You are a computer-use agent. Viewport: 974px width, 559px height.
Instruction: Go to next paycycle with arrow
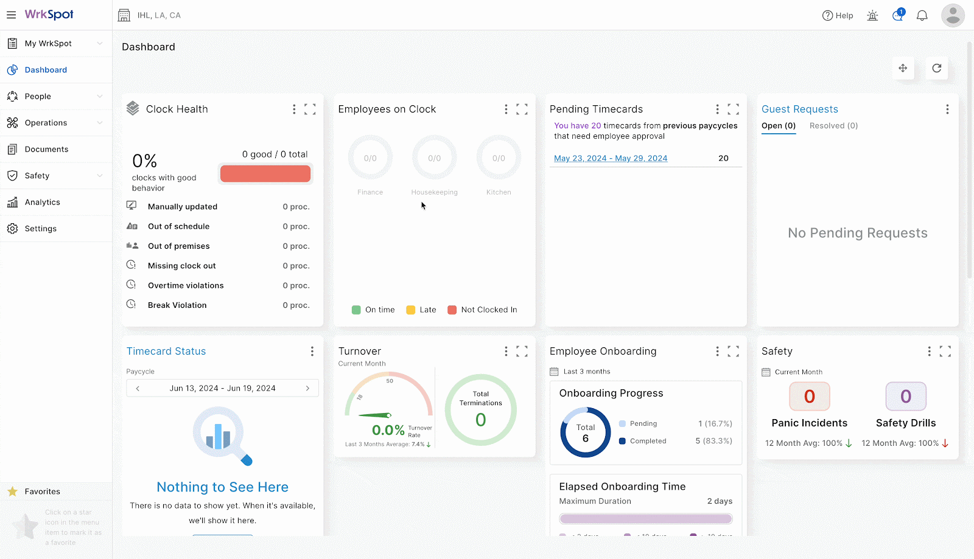coord(307,389)
